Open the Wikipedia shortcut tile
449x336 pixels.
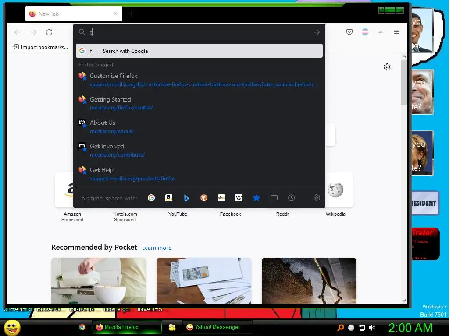[335, 190]
